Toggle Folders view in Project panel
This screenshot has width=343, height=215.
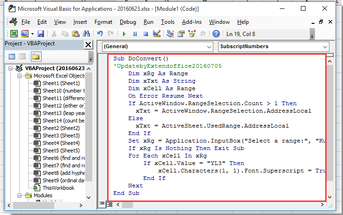tap(36, 57)
